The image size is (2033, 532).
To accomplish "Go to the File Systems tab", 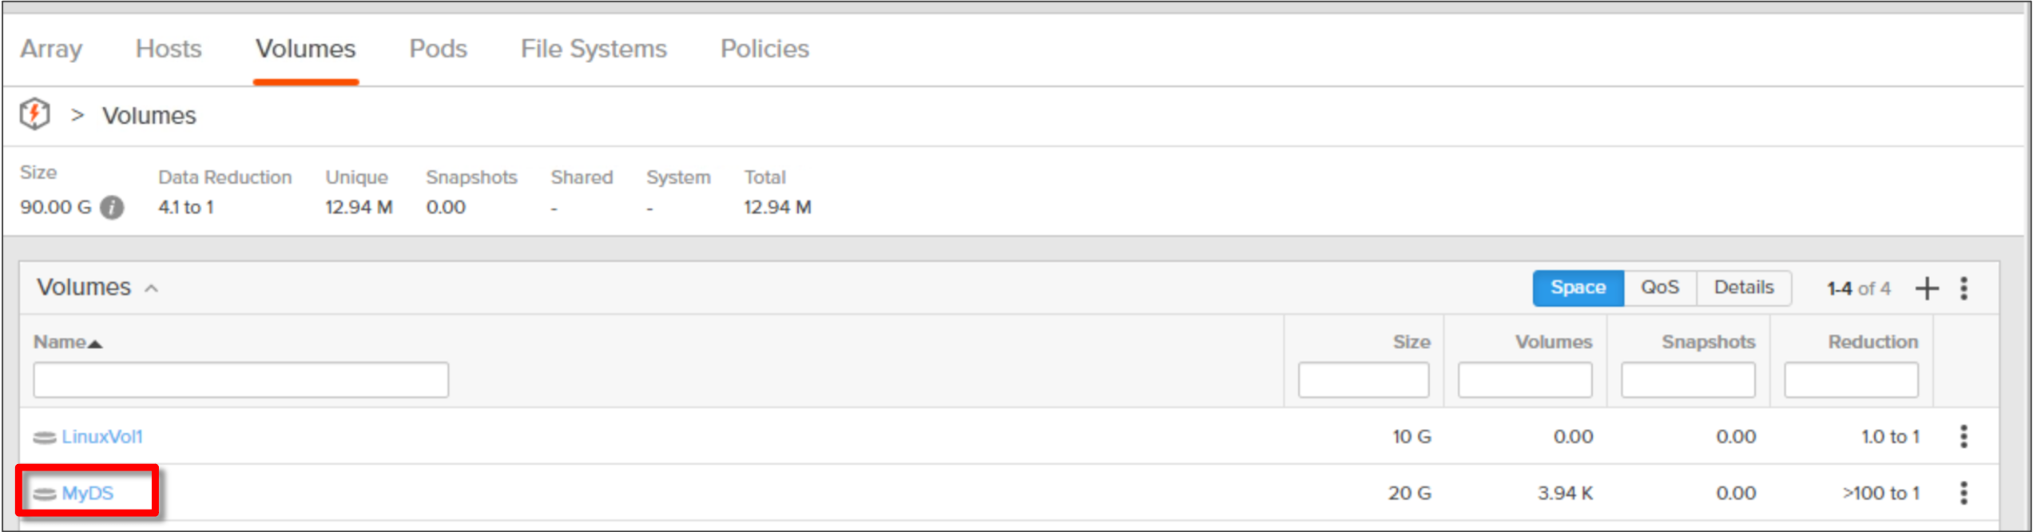I will pos(594,49).
